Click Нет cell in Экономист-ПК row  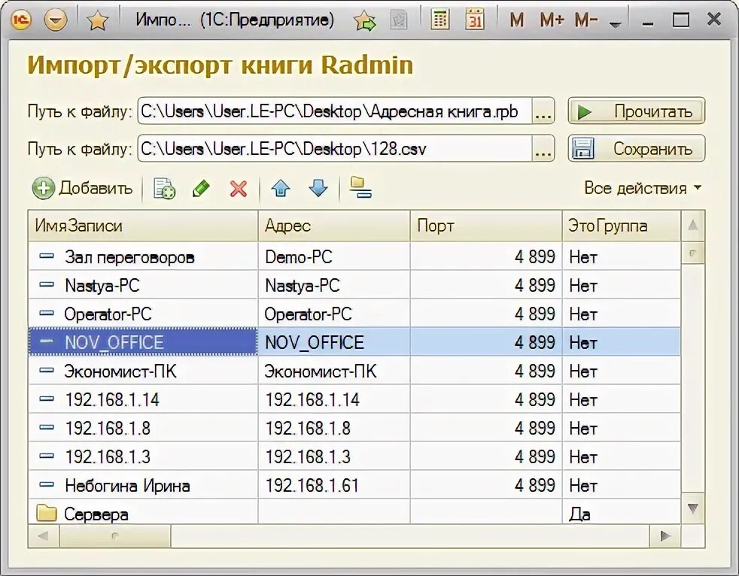pyautogui.click(x=622, y=371)
